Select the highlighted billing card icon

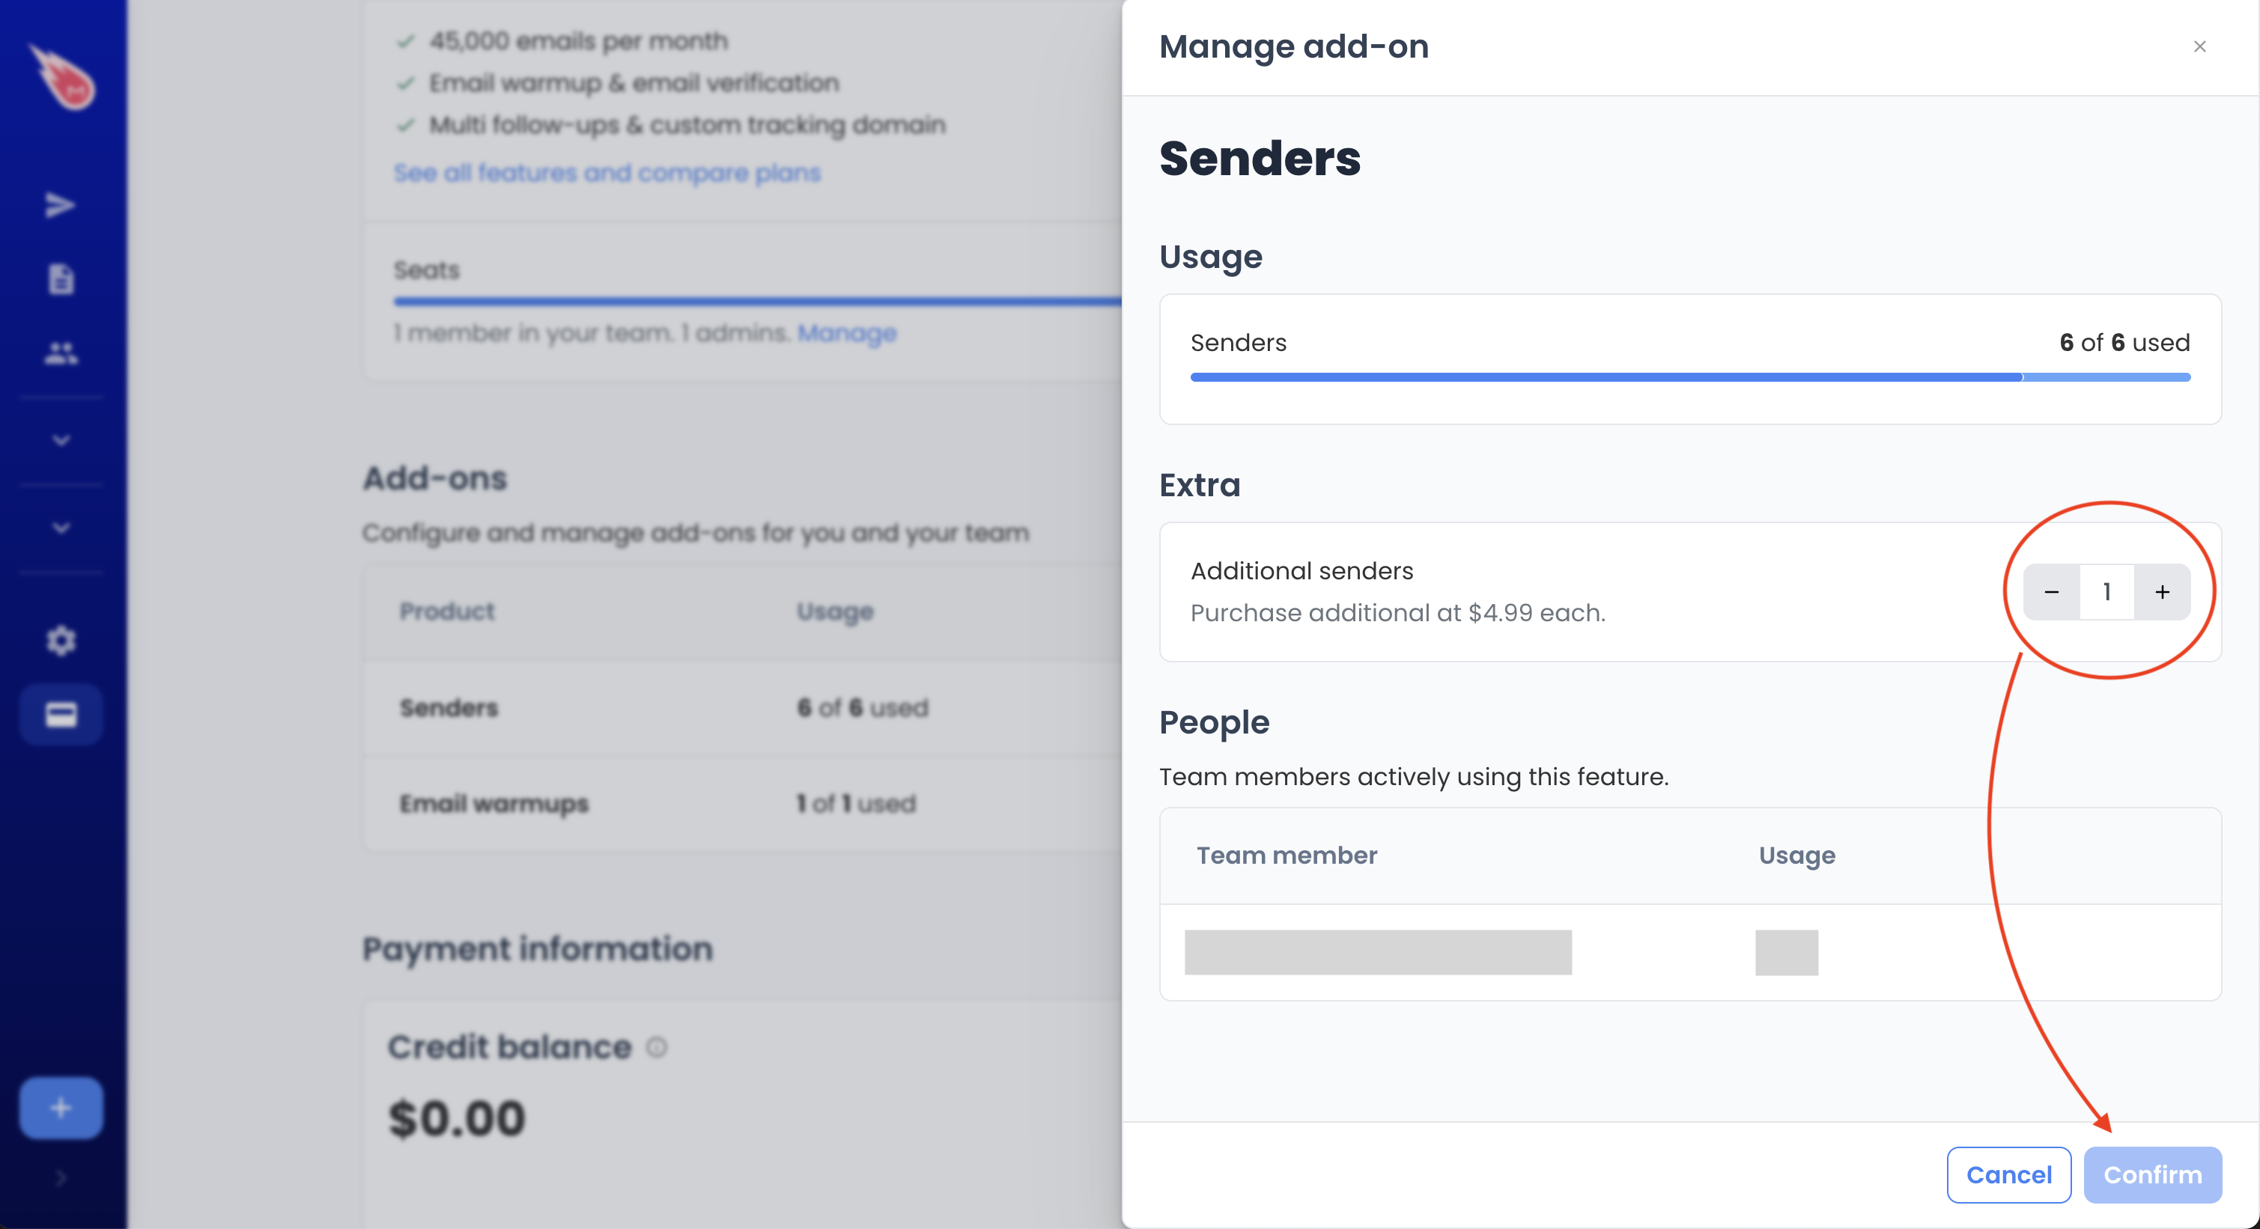[60, 715]
